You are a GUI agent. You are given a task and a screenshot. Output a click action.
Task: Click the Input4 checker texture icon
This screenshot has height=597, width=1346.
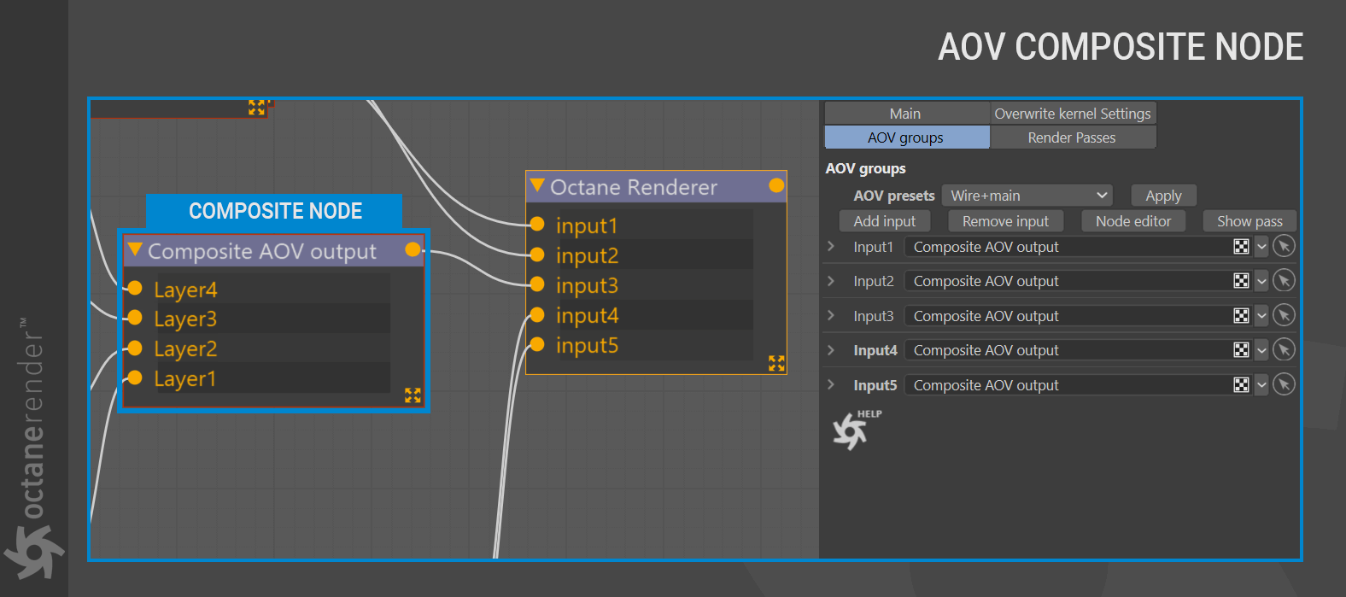click(x=1241, y=350)
